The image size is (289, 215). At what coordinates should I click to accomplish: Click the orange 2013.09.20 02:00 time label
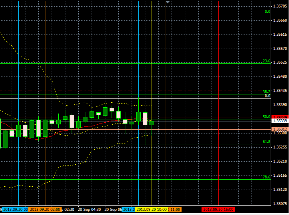[45, 210]
